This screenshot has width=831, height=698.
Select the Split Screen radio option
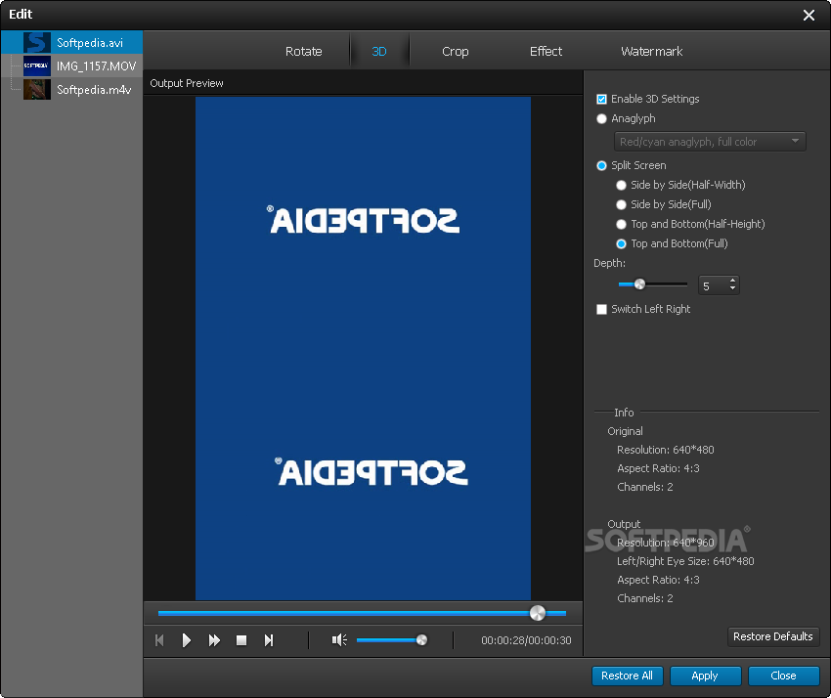pyautogui.click(x=601, y=165)
